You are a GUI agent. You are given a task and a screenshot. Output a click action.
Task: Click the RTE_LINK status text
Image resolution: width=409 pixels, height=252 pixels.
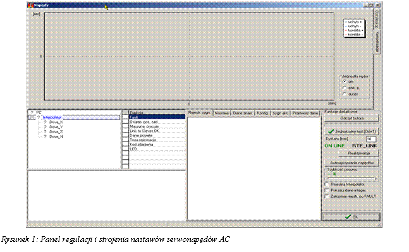tap(365, 146)
